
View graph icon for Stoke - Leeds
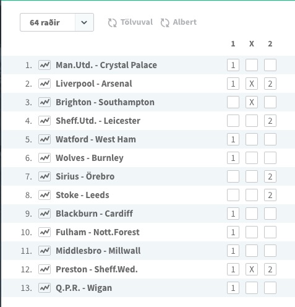(x=45, y=195)
